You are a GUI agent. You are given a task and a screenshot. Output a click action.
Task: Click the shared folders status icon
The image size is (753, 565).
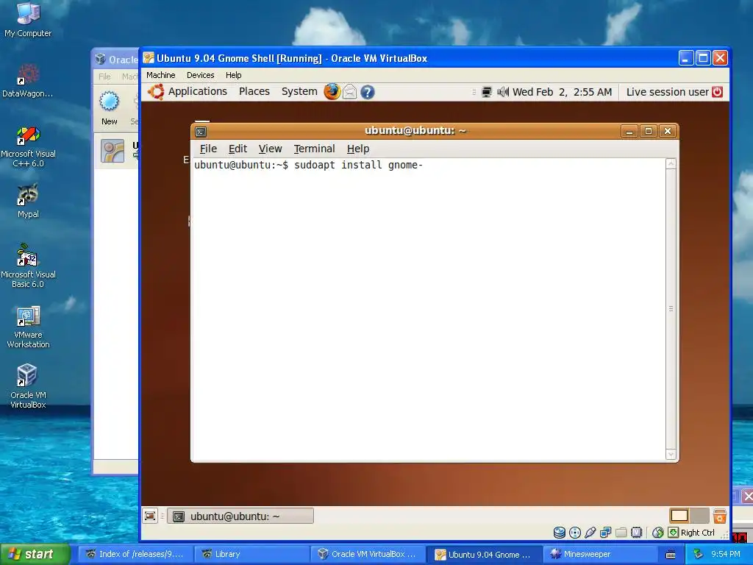[621, 533]
